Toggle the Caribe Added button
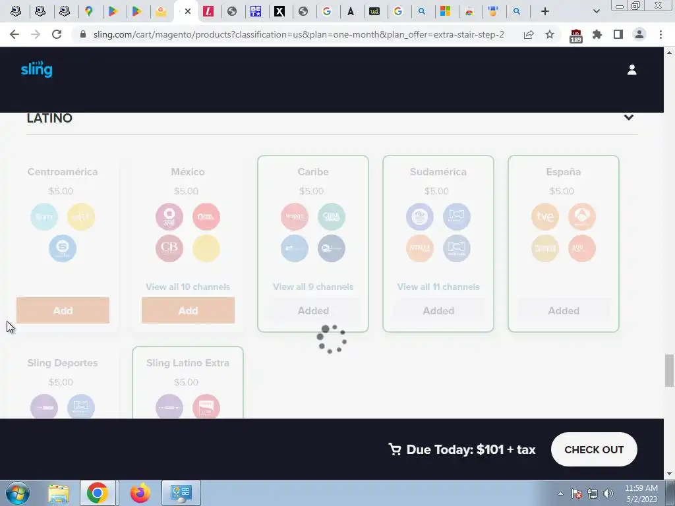The height and width of the screenshot is (506, 675). 313,310
